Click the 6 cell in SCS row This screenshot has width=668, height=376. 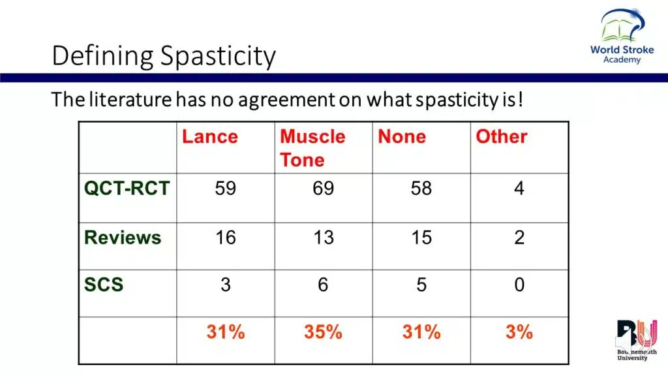323,285
